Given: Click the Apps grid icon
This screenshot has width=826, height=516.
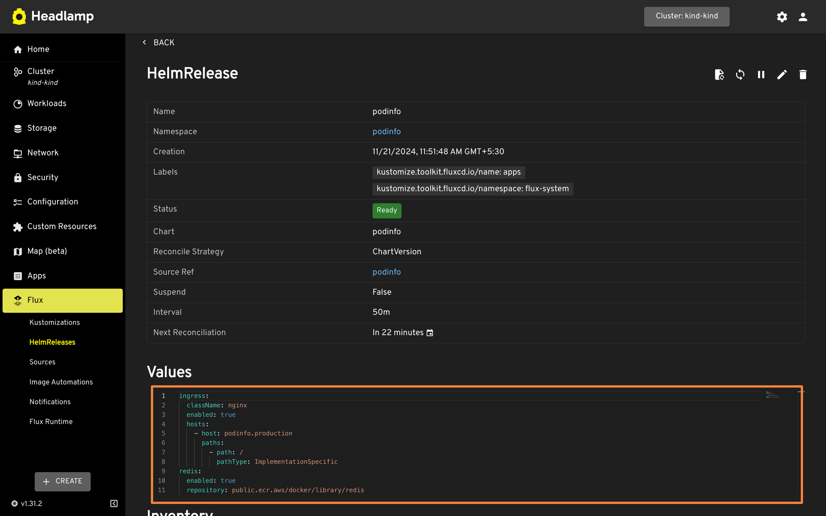Looking at the screenshot, I should tap(18, 276).
